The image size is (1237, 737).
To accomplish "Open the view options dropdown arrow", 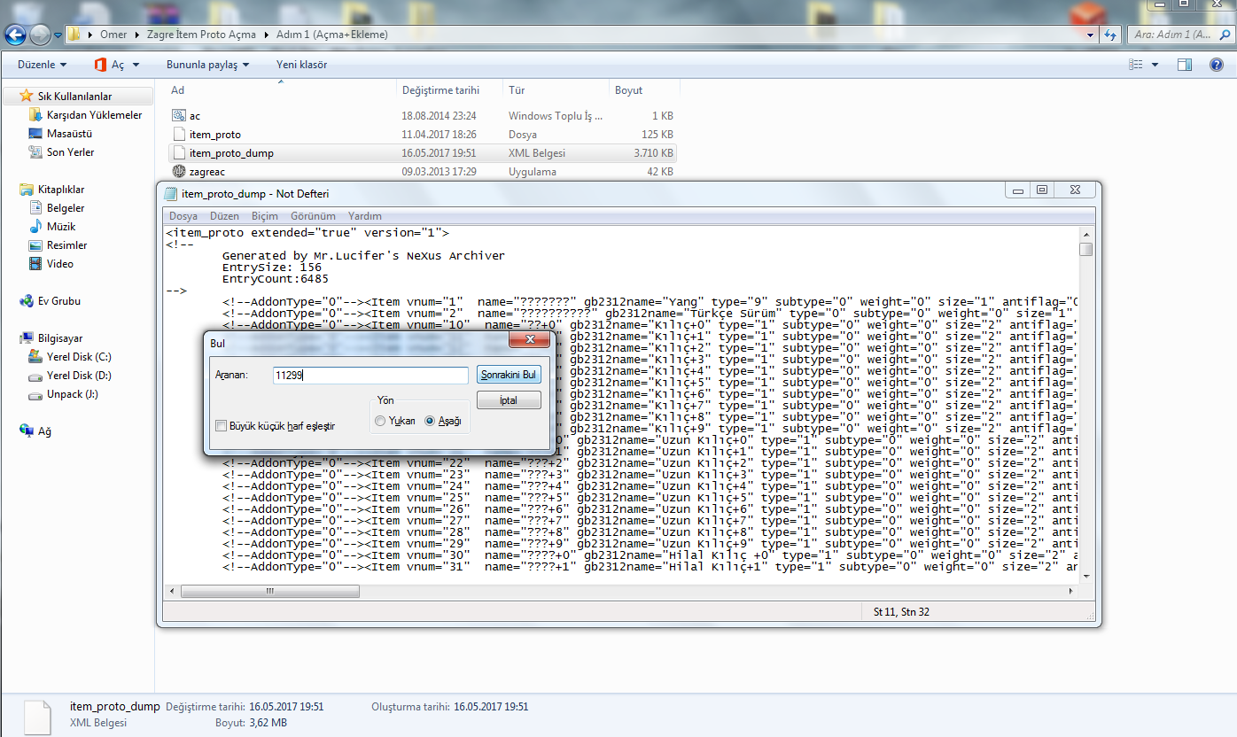I will point(1155,65).
